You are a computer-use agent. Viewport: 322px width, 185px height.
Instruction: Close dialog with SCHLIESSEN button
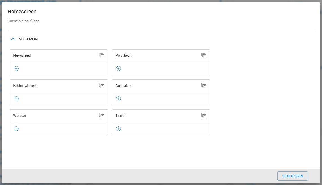coord(292,176)
